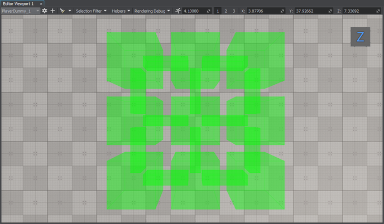Select camera speed preset 3

click(234, 11)
